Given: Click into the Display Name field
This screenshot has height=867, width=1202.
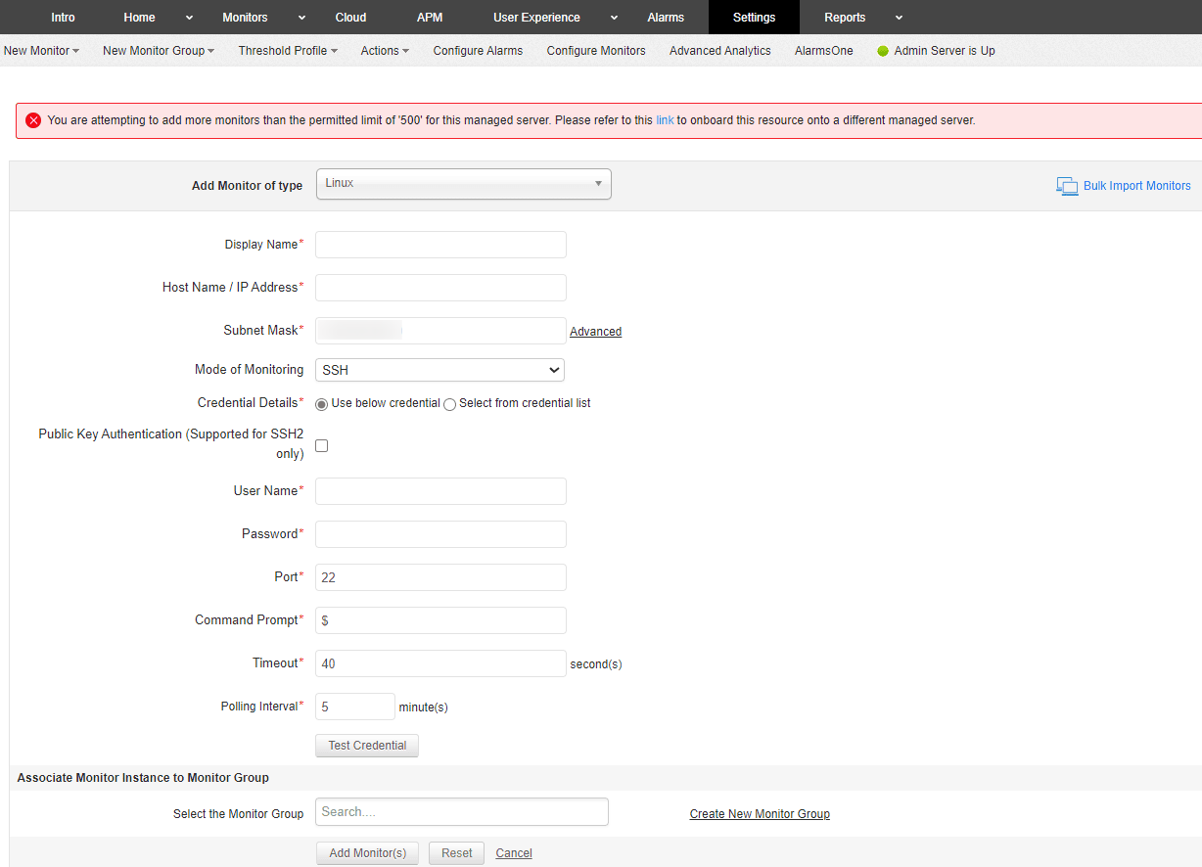Looking at the screenshot, I should (440, 245).
